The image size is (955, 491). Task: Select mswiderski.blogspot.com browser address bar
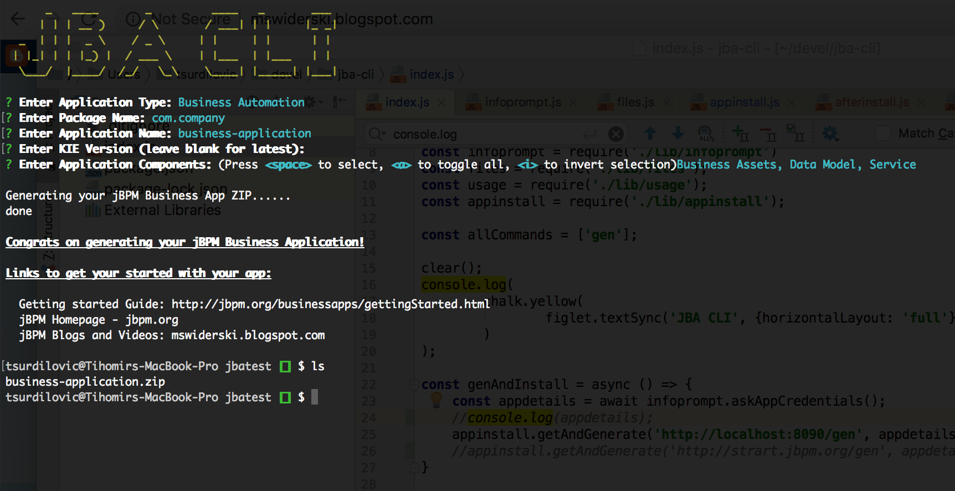342,19
